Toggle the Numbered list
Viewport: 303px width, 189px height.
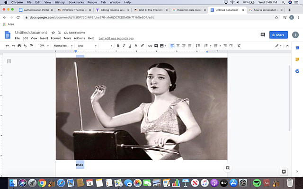pos(206,46)
